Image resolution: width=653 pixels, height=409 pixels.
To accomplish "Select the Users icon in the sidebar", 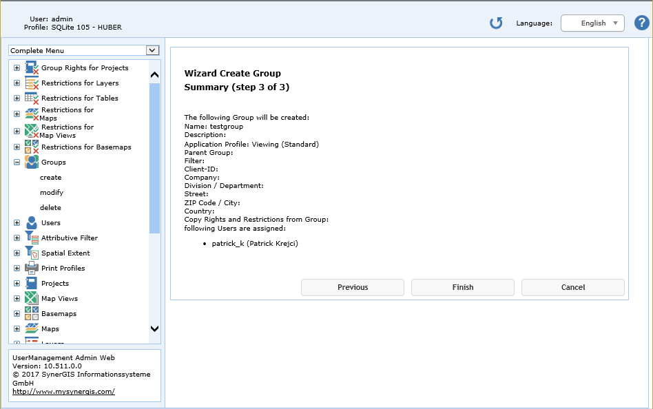I will 30,222.
